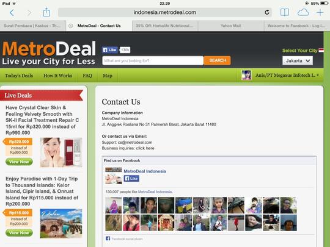The height and width of the screenshot is (247, 330).
Task: Click the Wi-Fi icon in status bar
Action: (14, 4)
